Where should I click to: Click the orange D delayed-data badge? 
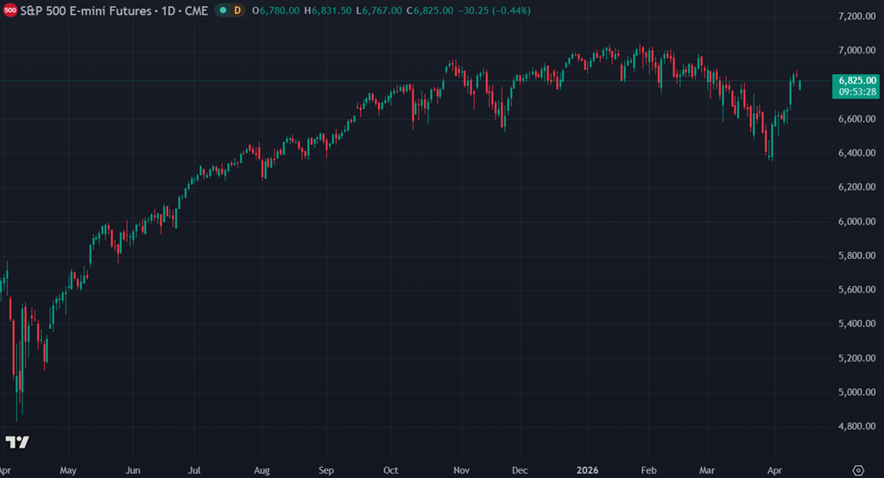(x=237, y=10)
